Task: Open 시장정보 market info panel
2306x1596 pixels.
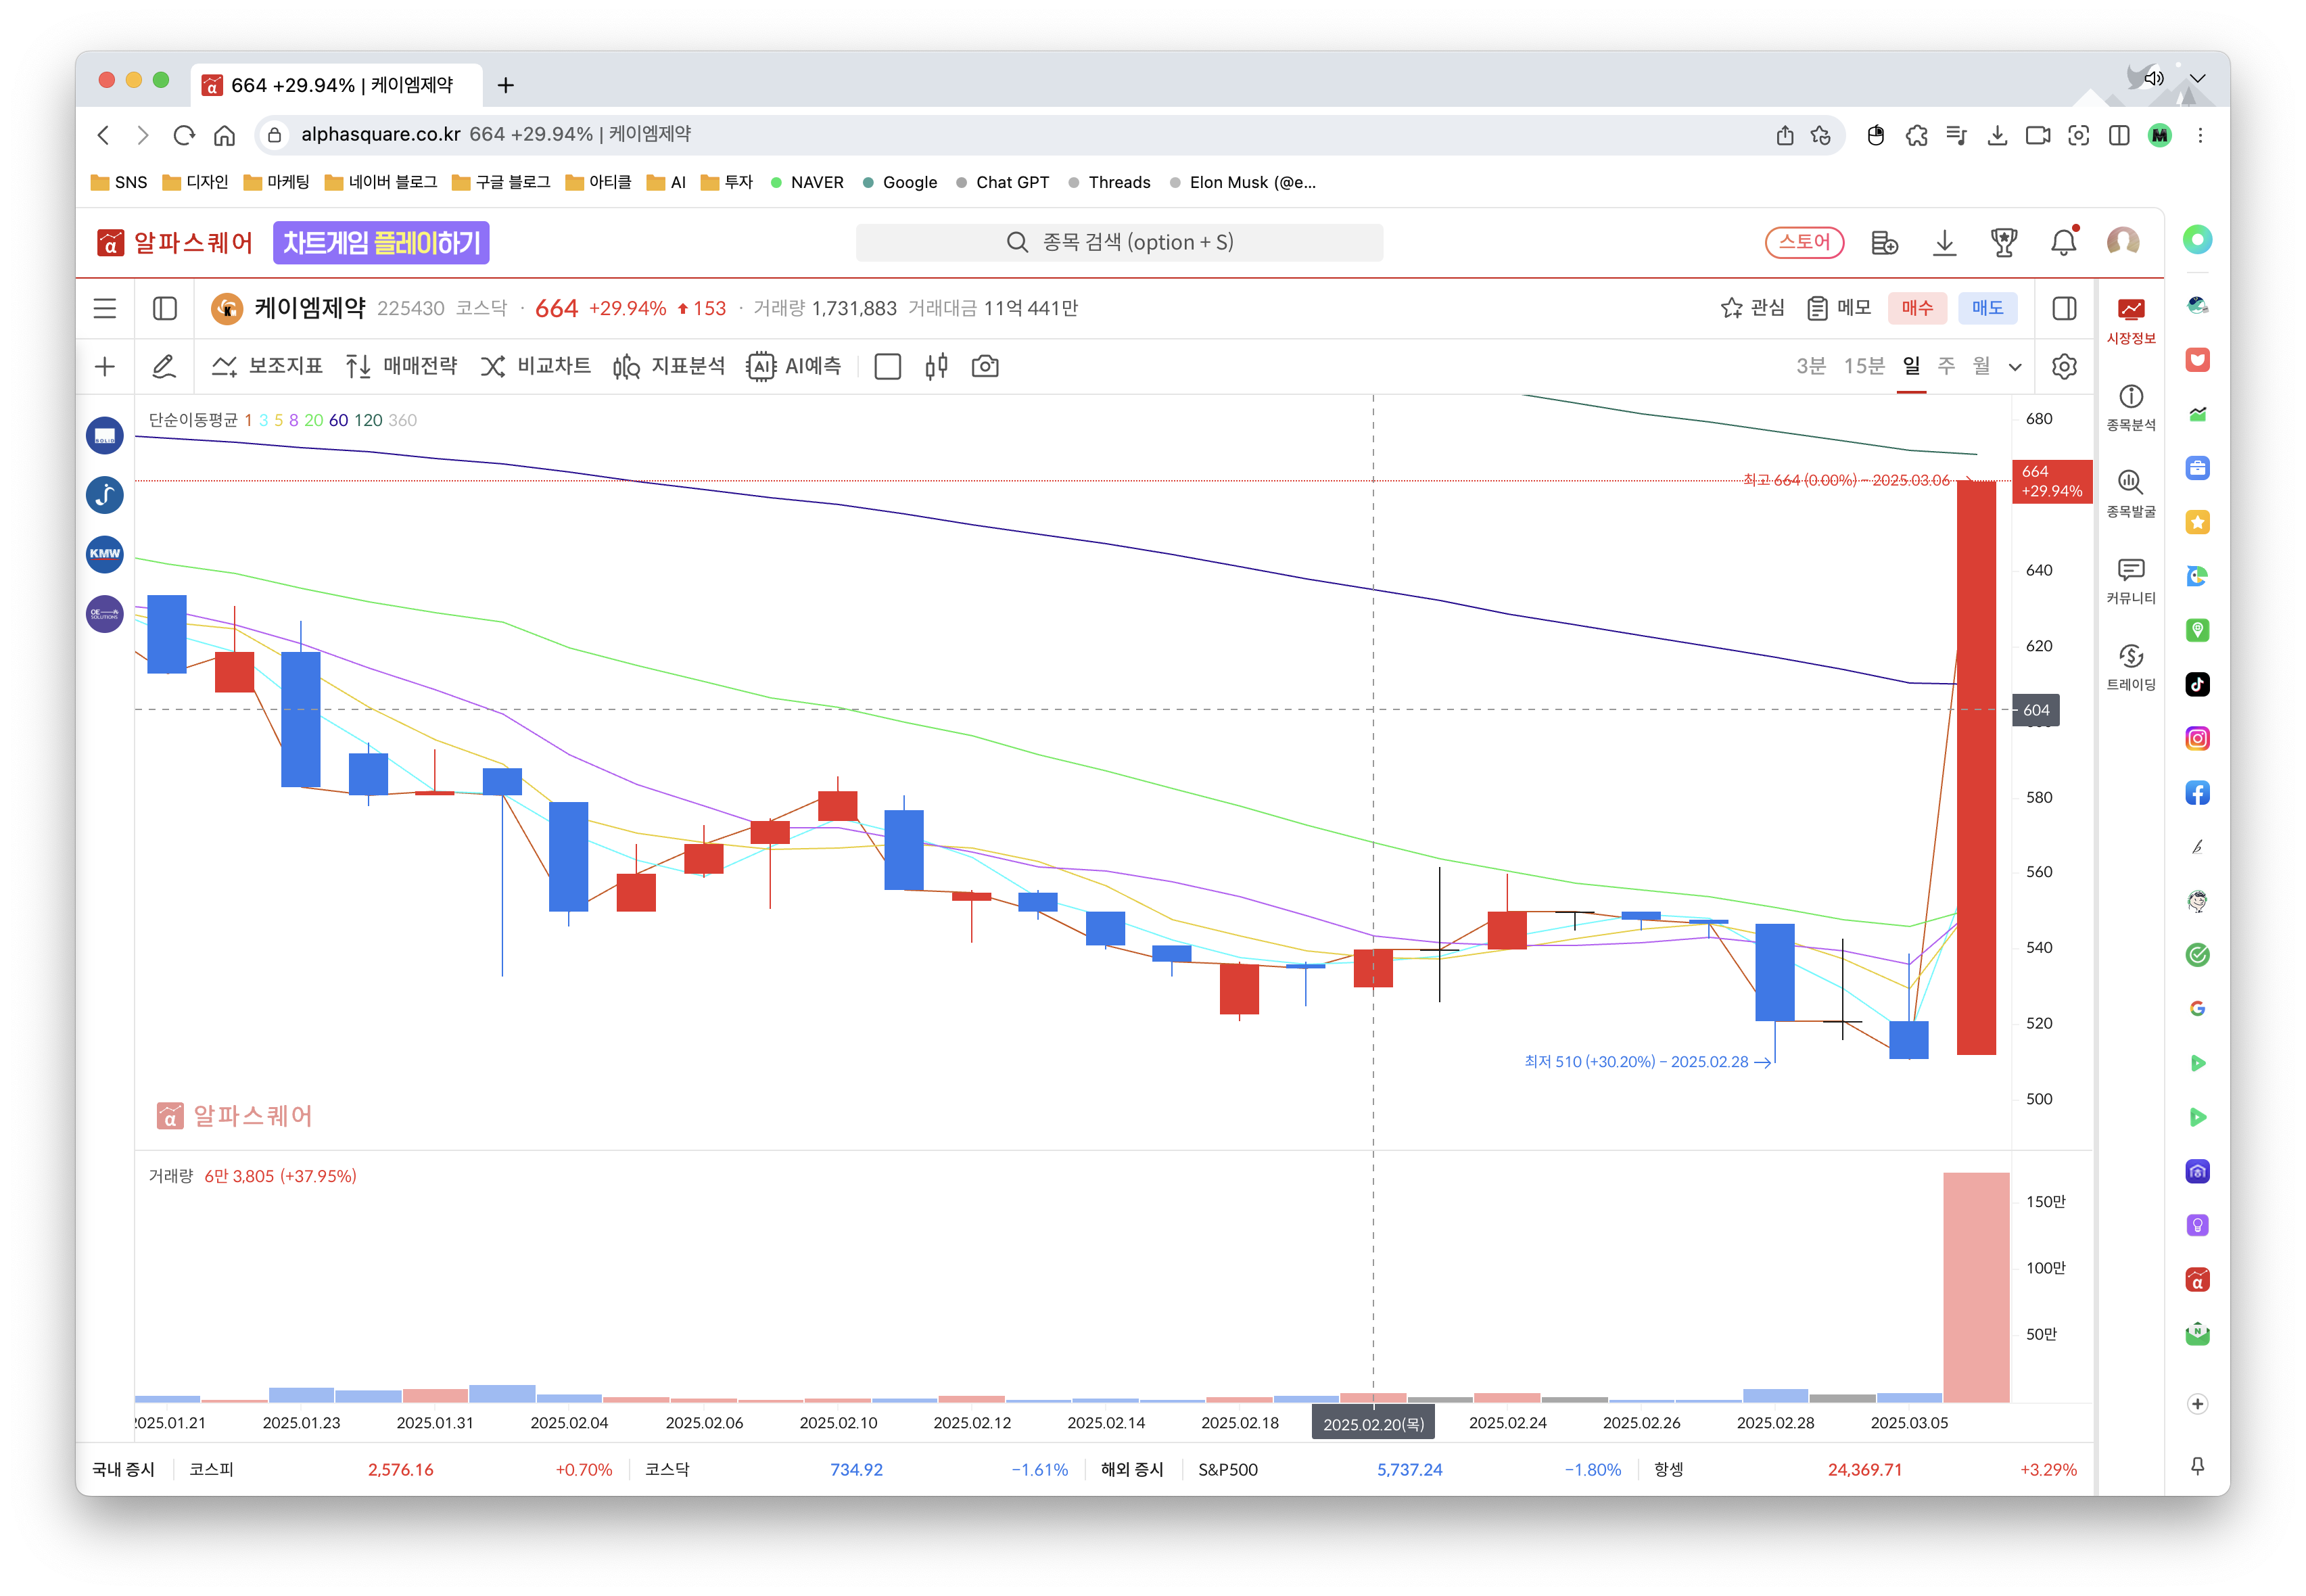Action: coord(2131,321)
